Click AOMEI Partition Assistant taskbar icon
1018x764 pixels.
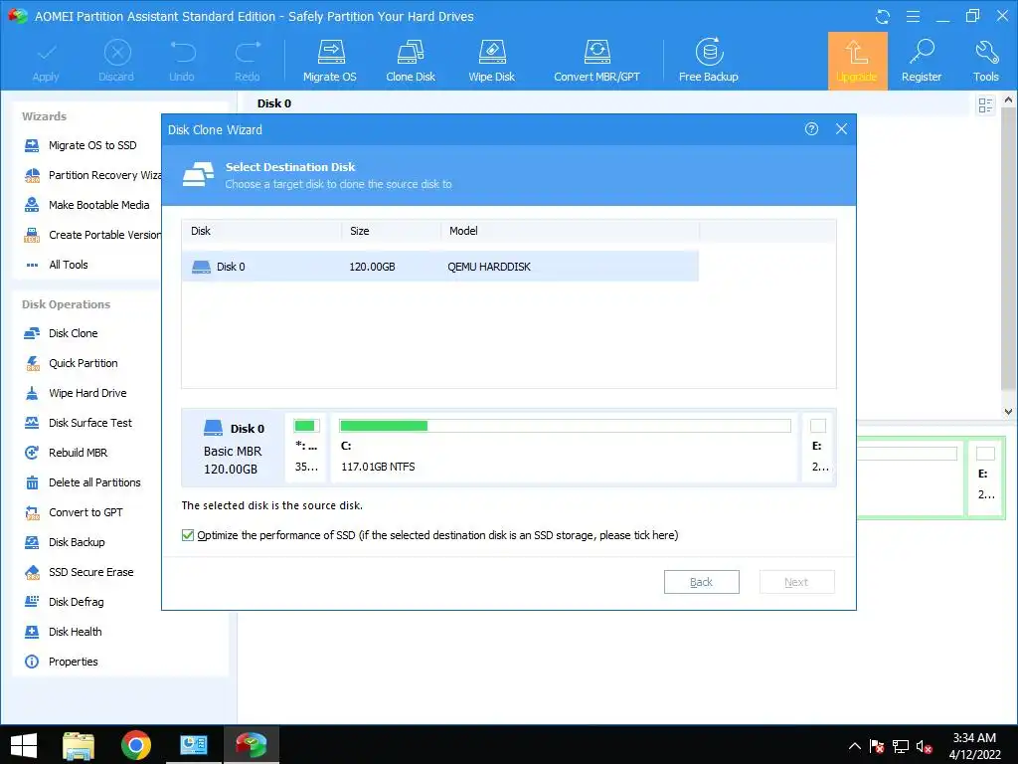click(252, 745)
